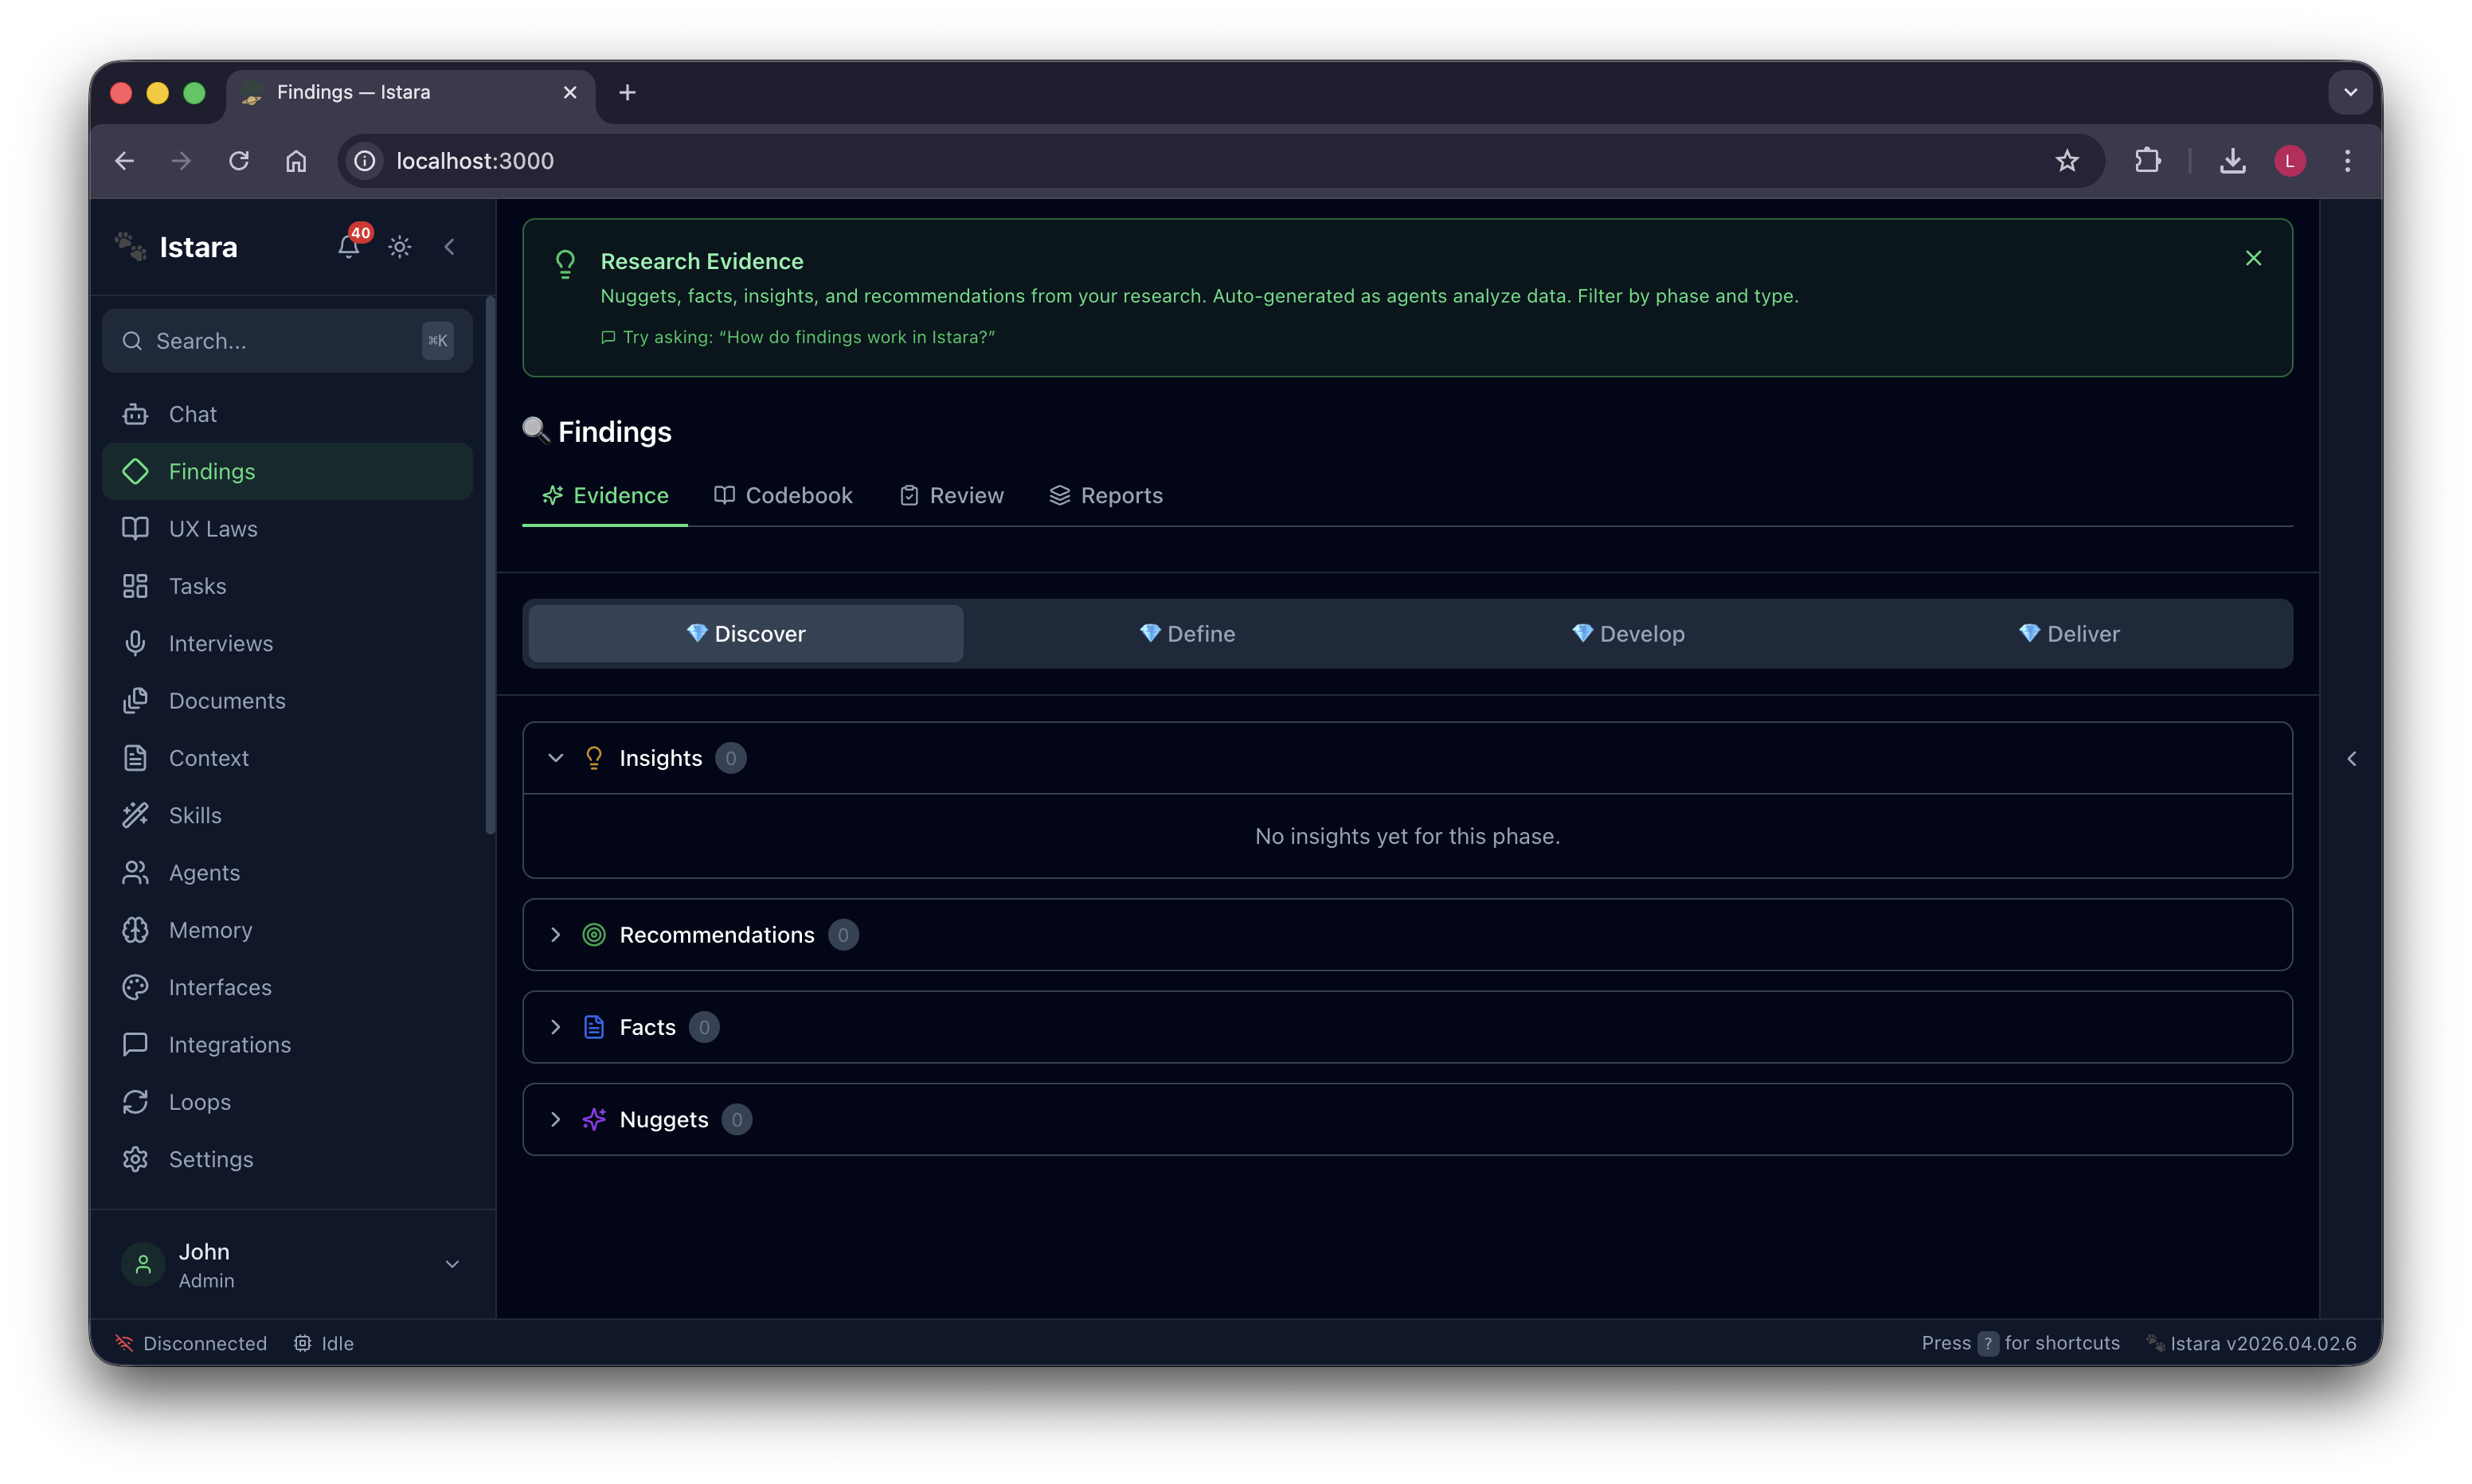Viewport: 2472px width, 1484px height.
Task: Open Loops in the sidebar
Action: (199, 1102)
